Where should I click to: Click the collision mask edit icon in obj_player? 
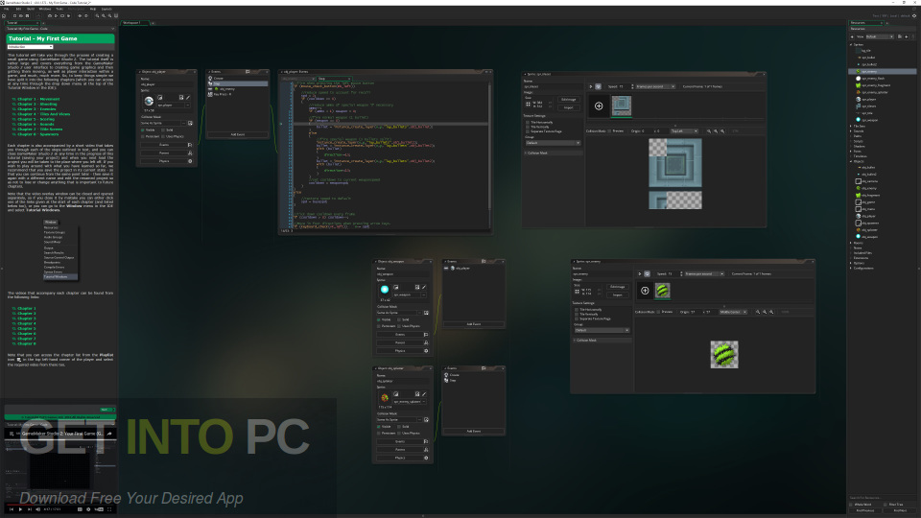190,123
